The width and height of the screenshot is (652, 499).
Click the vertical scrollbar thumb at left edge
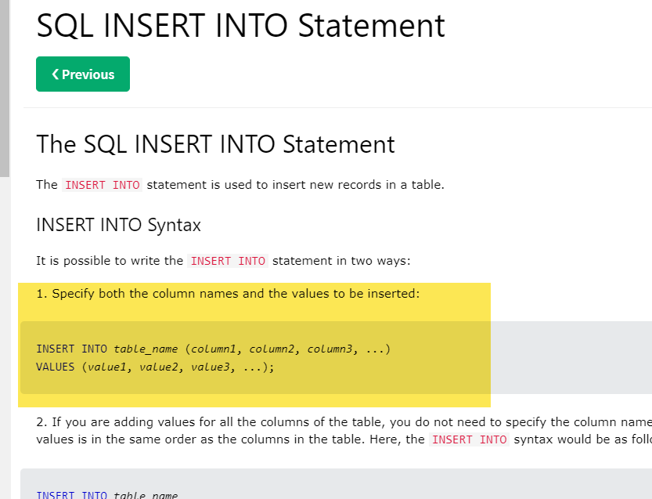click(5, 86)
